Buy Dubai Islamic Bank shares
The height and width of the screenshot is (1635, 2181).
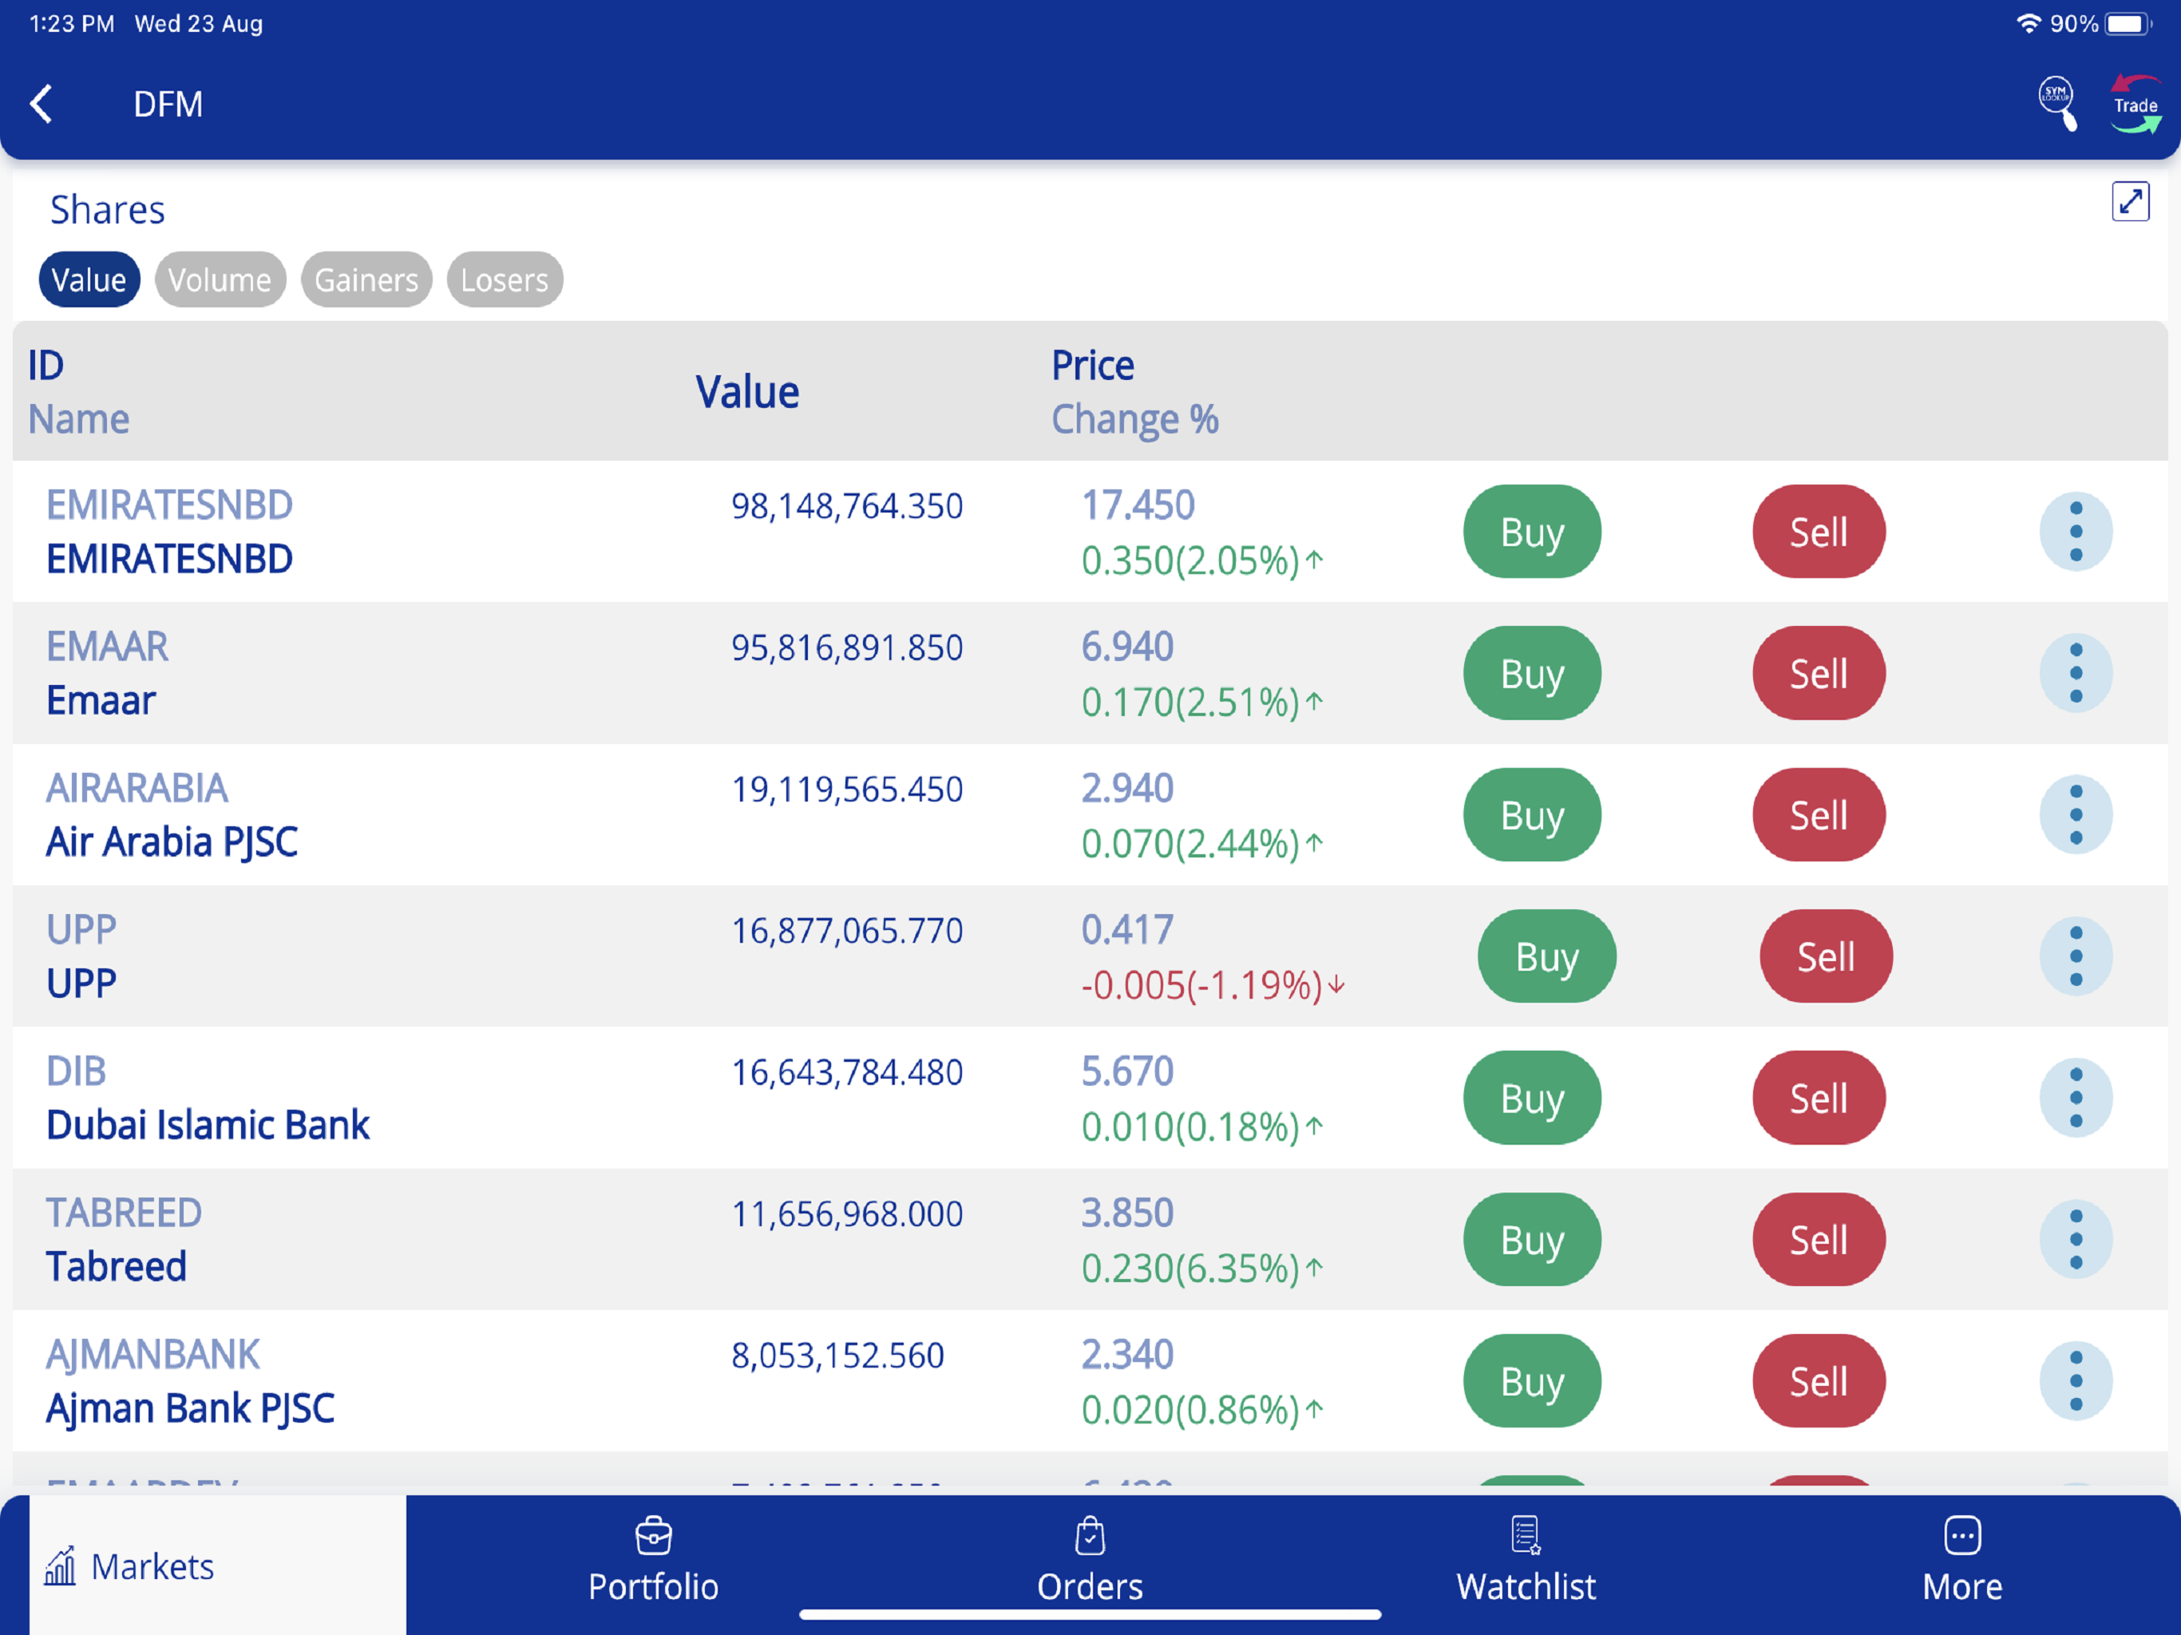[x=1532, y=1098]
